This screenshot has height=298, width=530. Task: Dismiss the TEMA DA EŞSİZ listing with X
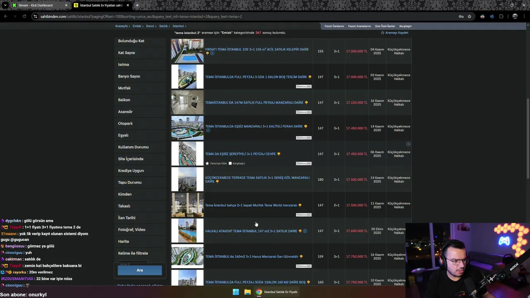click(408, 144)
